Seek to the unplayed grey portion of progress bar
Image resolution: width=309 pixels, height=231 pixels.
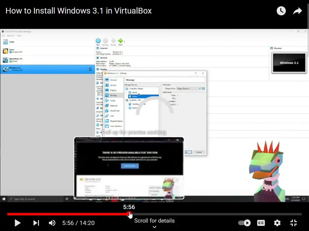[x=217, y=214]
